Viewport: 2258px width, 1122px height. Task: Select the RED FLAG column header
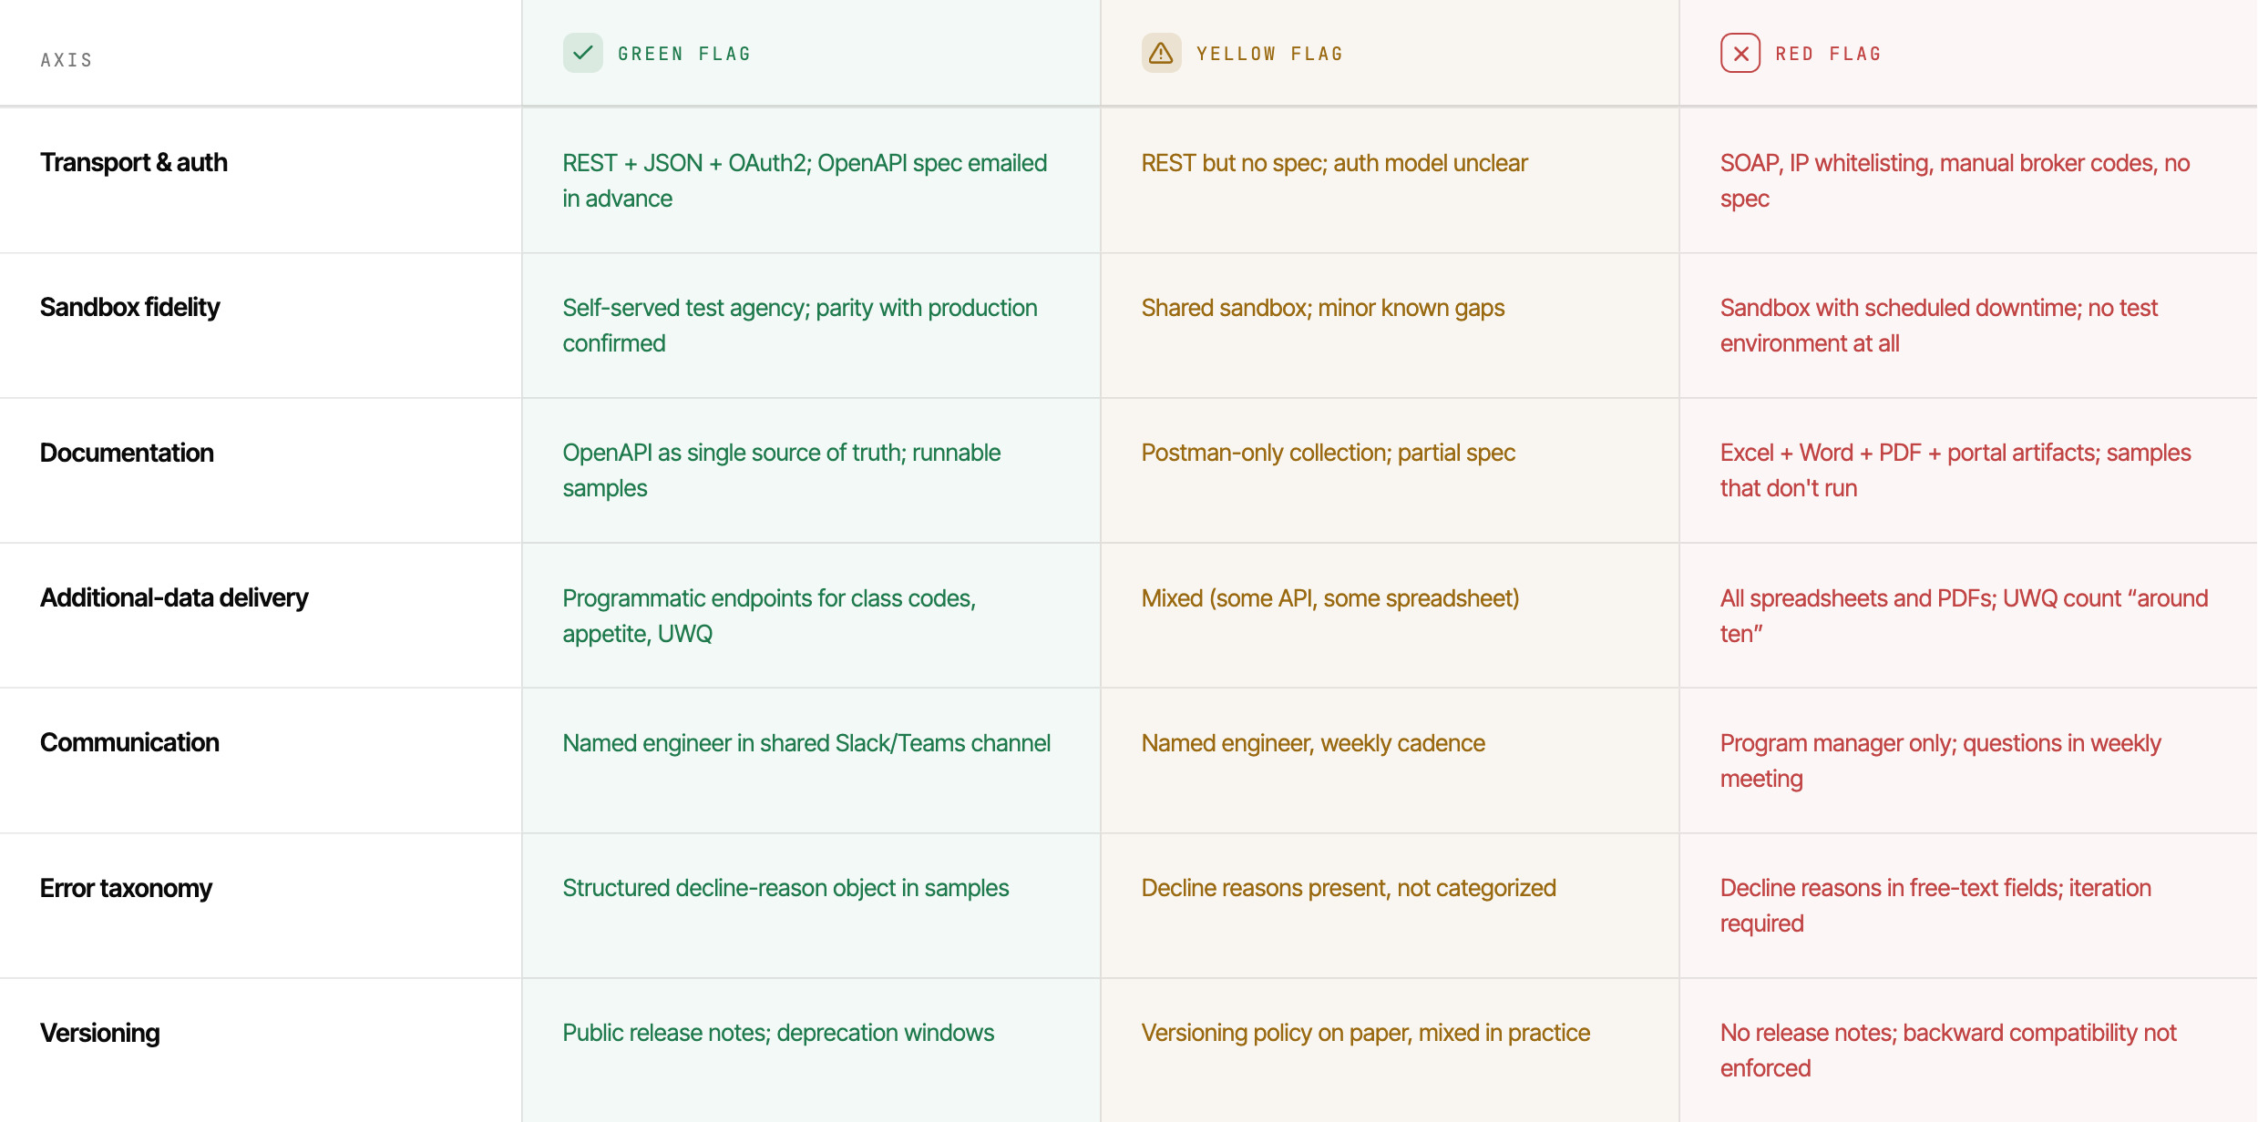(1829, 54)
